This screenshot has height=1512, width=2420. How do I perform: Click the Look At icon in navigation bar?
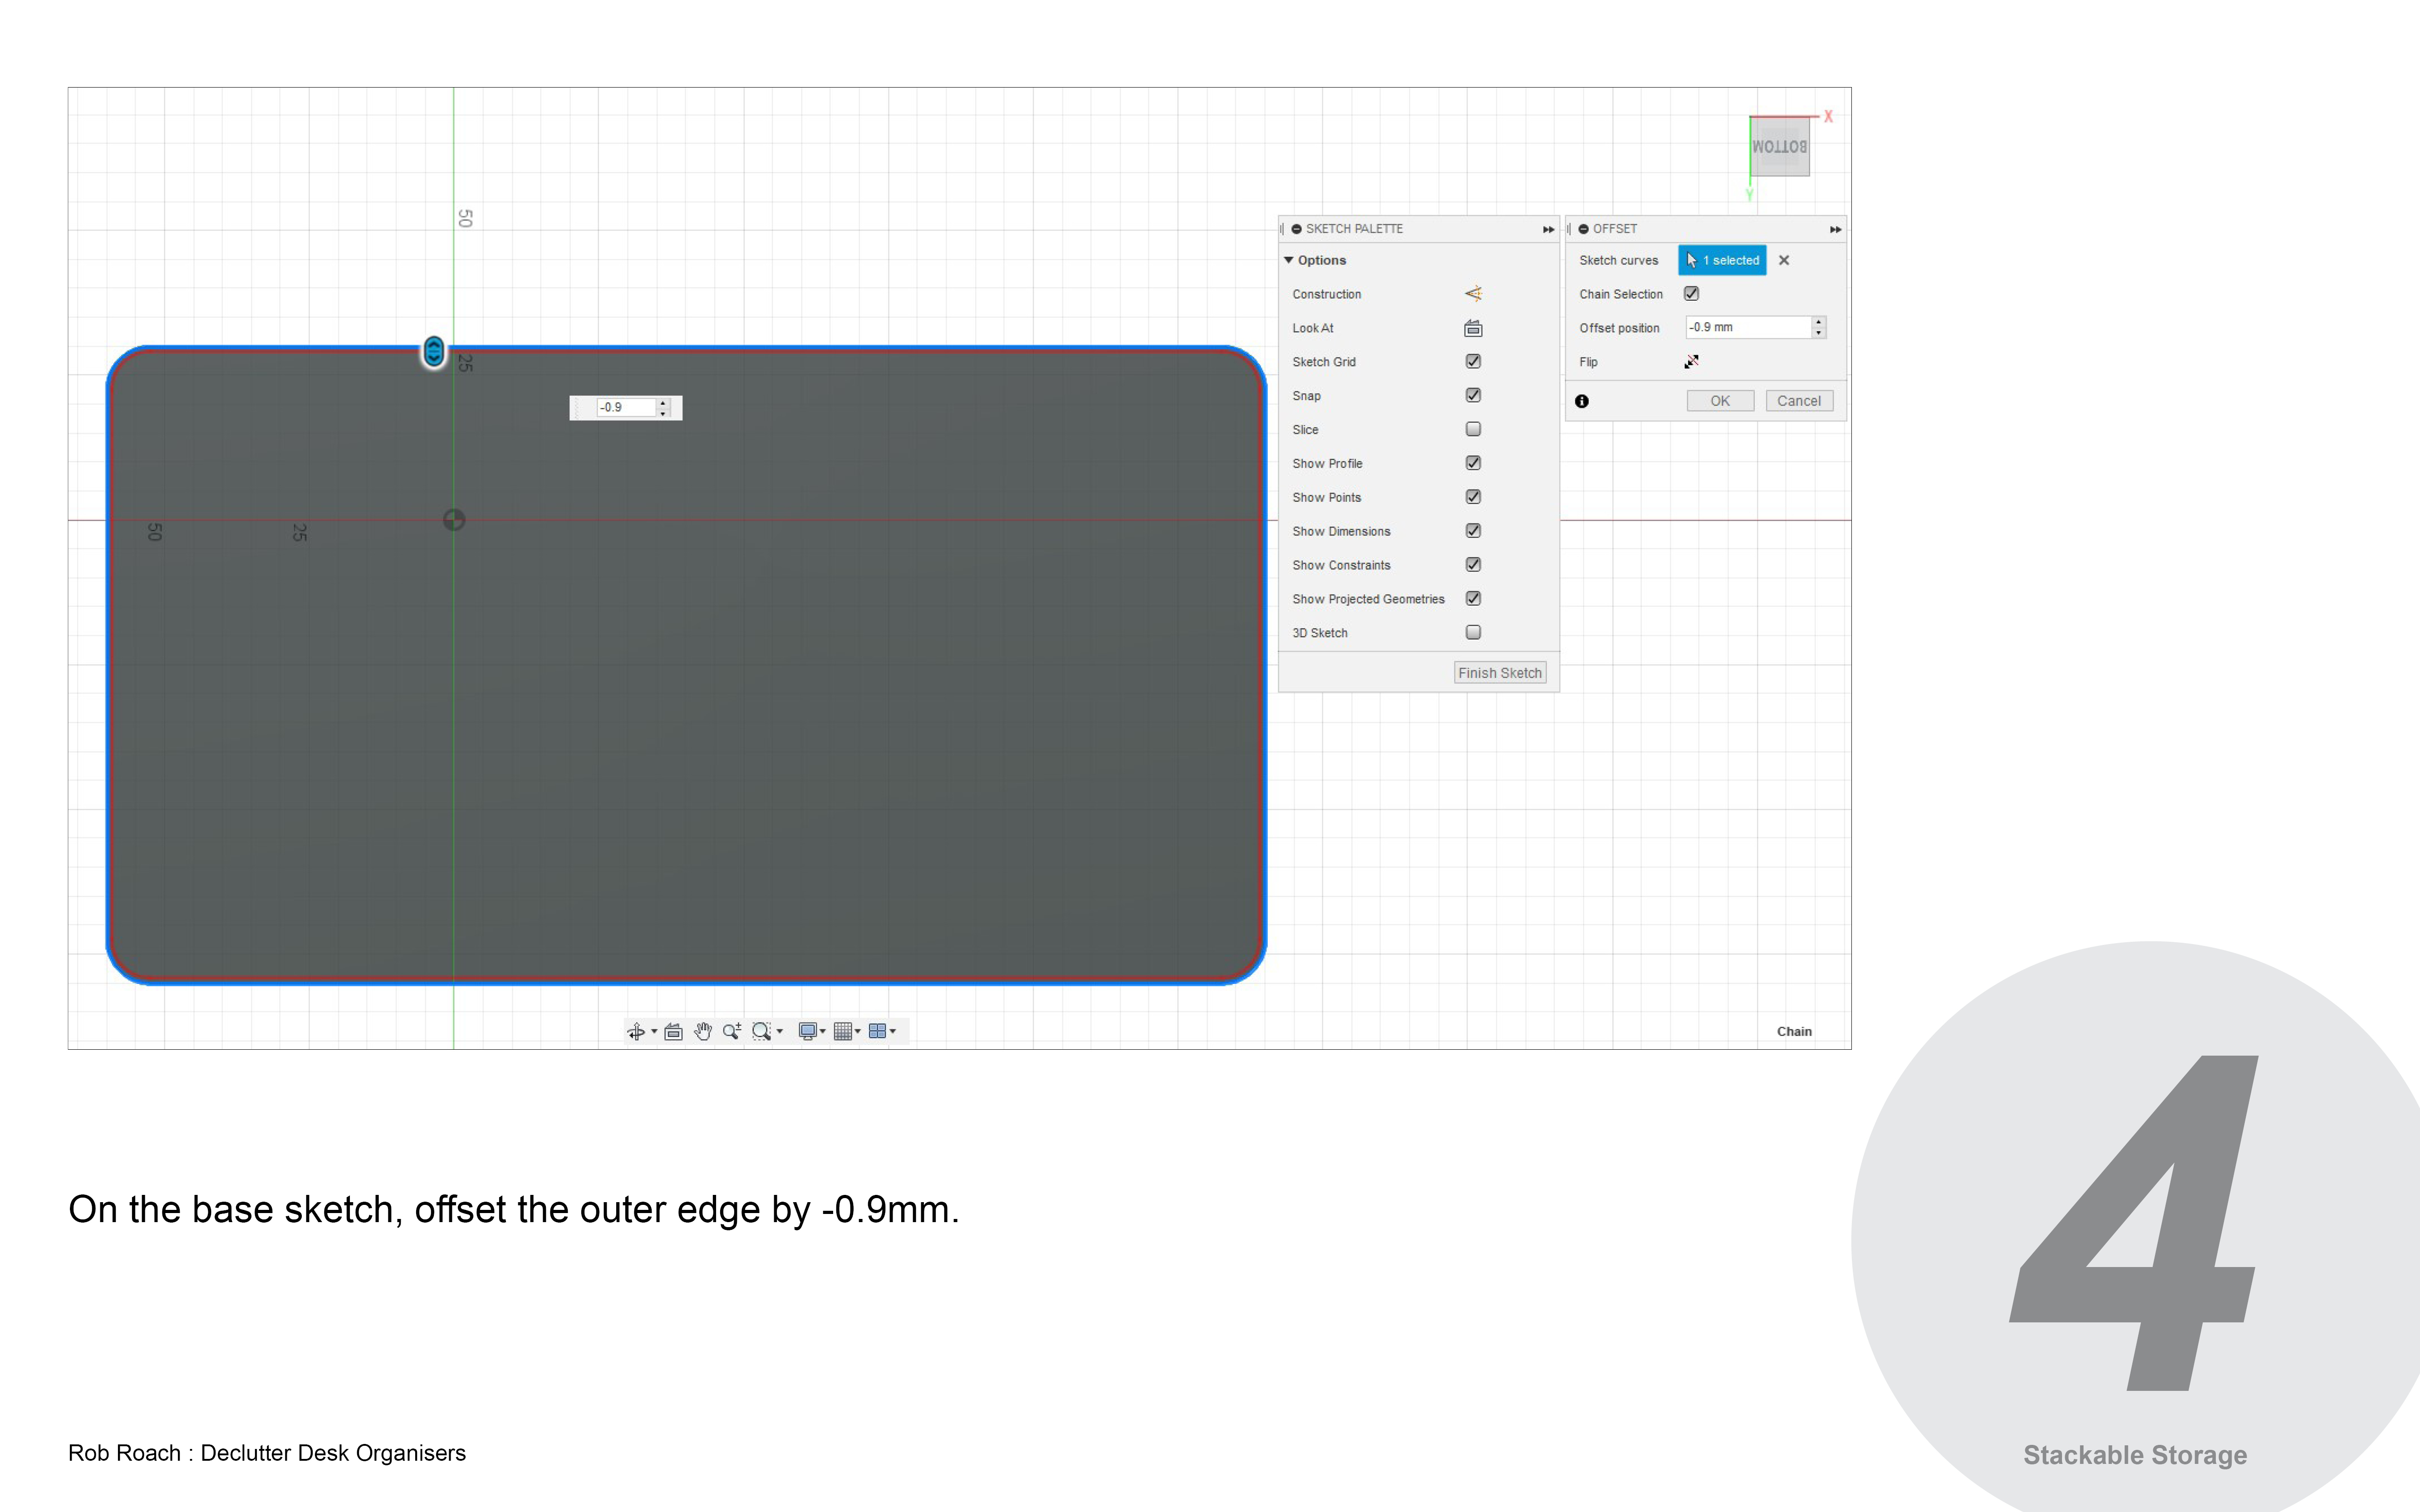click(673, 1031)
